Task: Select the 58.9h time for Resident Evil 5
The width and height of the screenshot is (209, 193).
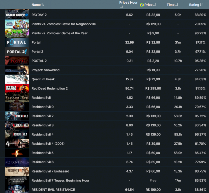Action: pyautogui.click(x=178, y=153)
